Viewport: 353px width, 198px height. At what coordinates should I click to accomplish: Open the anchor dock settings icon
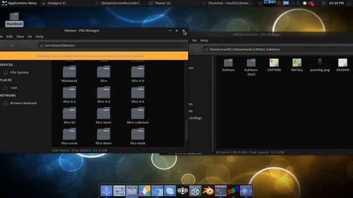(x=106, y=191)
